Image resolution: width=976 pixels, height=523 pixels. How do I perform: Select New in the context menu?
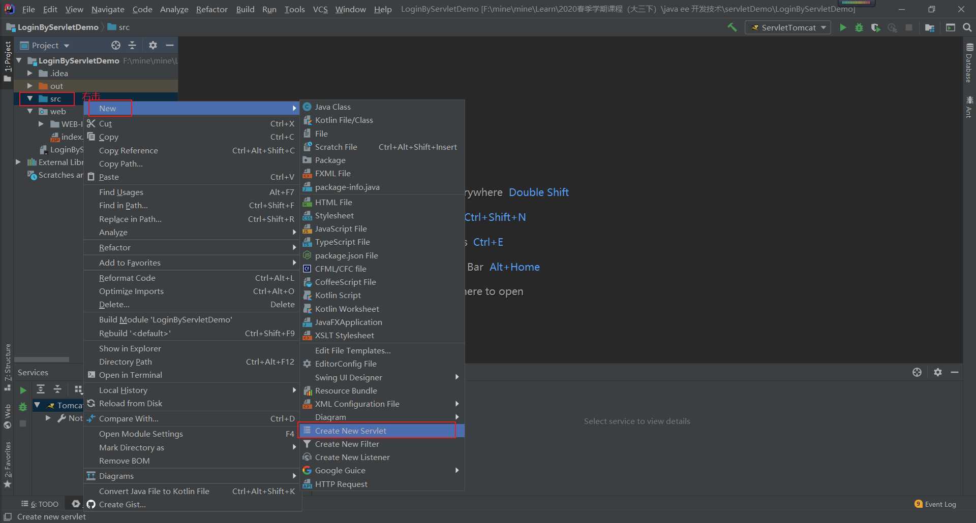coord(192,108)
